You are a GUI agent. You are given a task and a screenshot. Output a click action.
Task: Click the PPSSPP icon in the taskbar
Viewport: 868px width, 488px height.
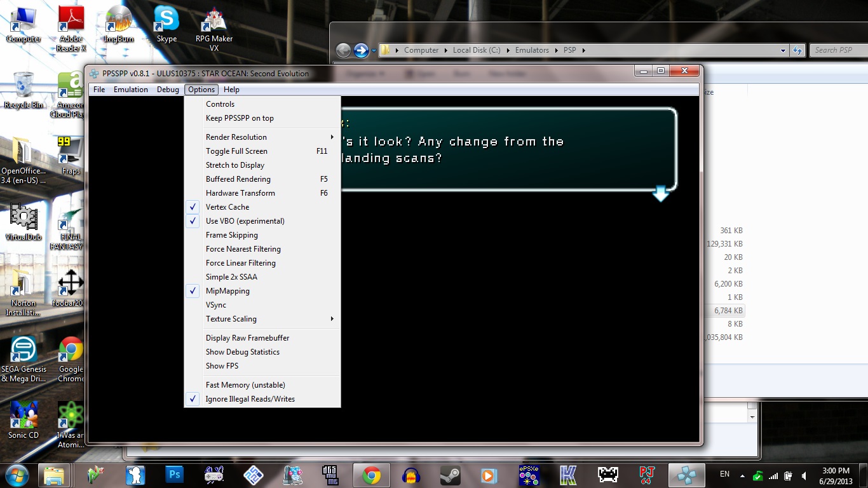686,475
